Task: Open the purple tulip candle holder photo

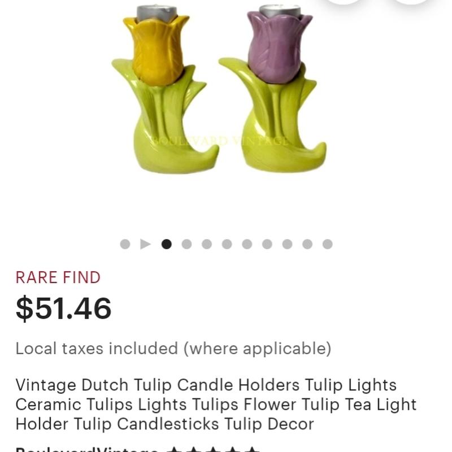Action: pyautogui.click(x=273, y=89)
